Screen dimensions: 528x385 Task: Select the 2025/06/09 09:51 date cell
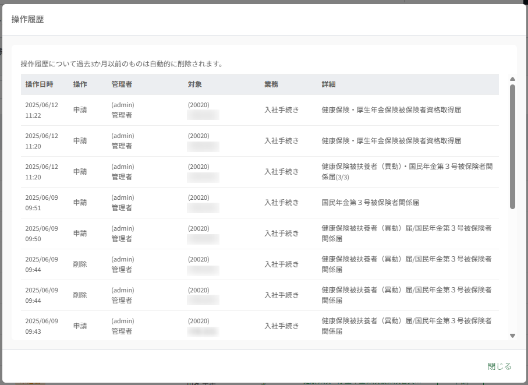[x=41, y=203]
